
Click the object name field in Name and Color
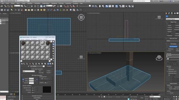click(x=173, y=41)
